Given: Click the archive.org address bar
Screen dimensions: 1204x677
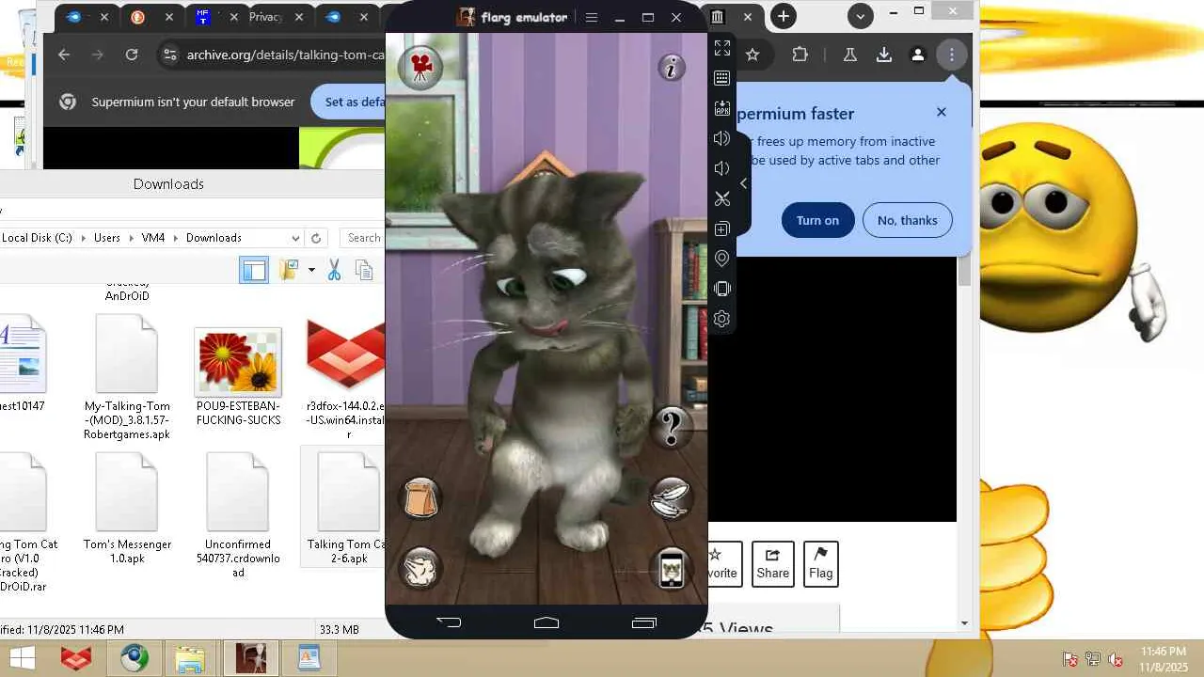Looking at the screenshot, I should click(x=285, y=55).
